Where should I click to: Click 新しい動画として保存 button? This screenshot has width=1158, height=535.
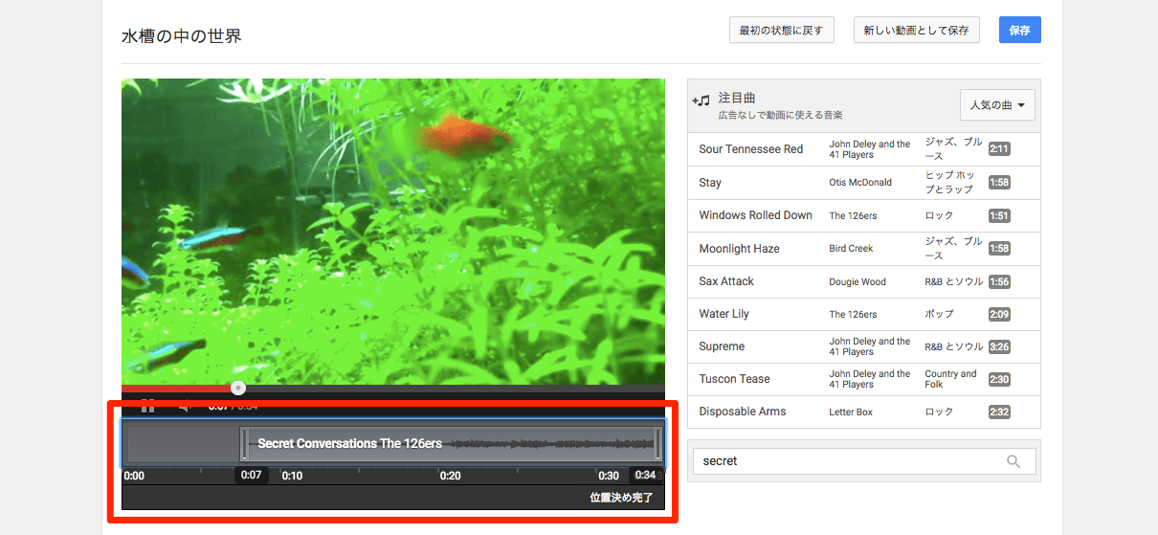916,30
